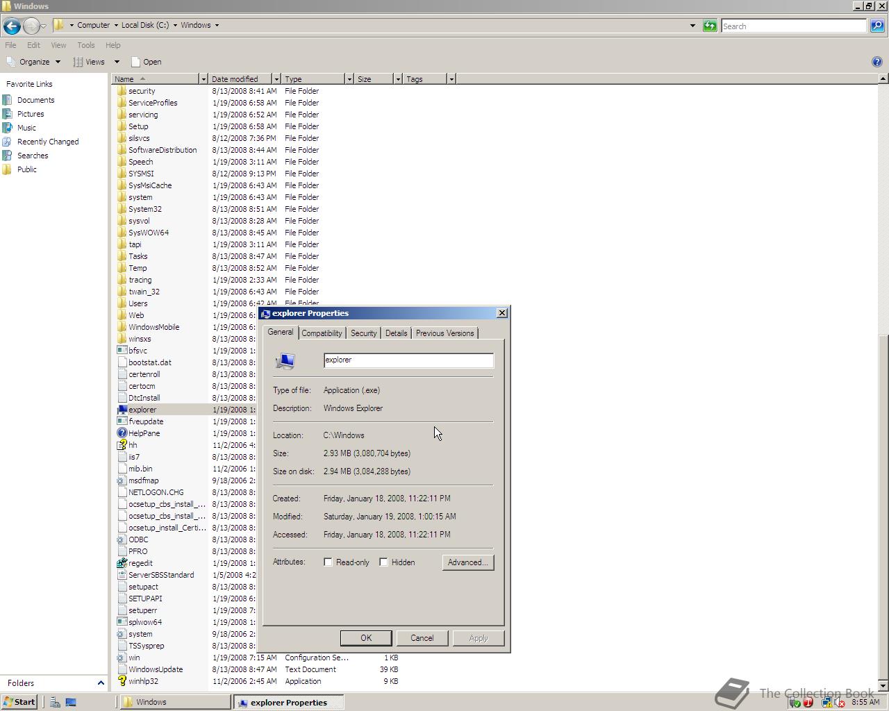889x711 pixels.
Task: Select the WindowsUpdate text document
Action: [156, 669]
